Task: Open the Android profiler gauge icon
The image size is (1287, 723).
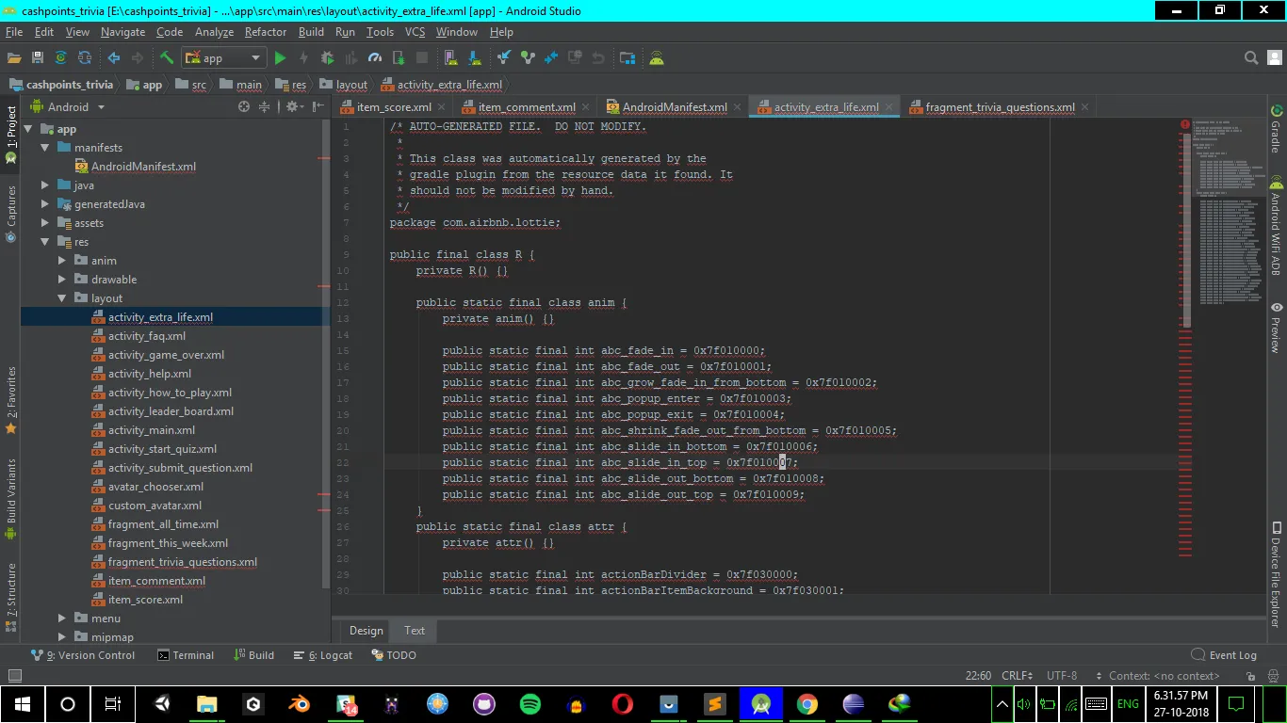Action: tap(374, 58)
